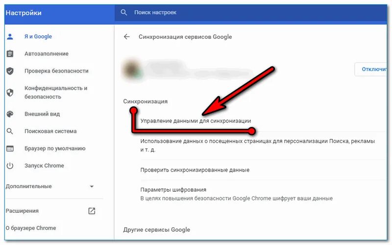Screen dimensions: 392x245
Task: Click the Отключить button
Action: point(371,69)
